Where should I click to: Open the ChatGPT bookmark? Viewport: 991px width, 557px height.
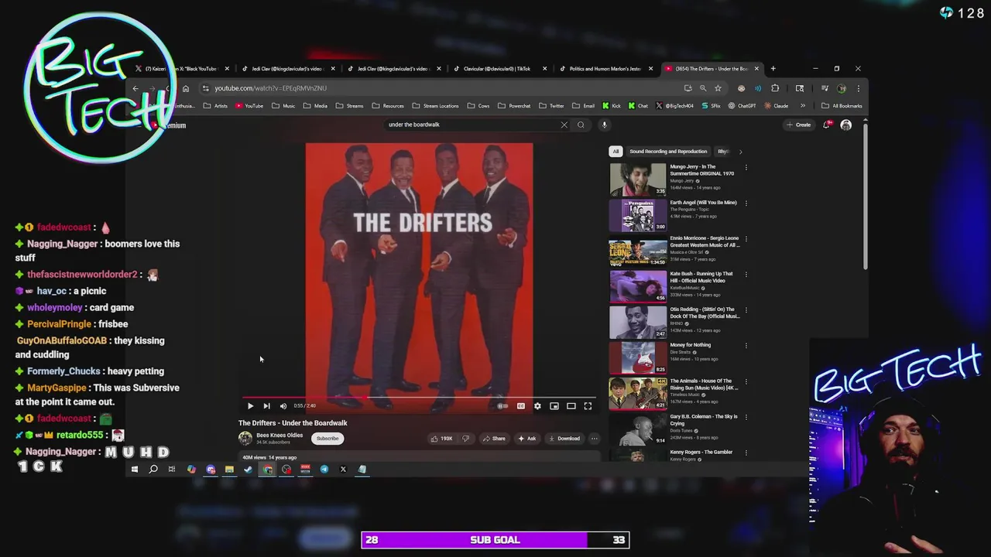coord(742,106)
